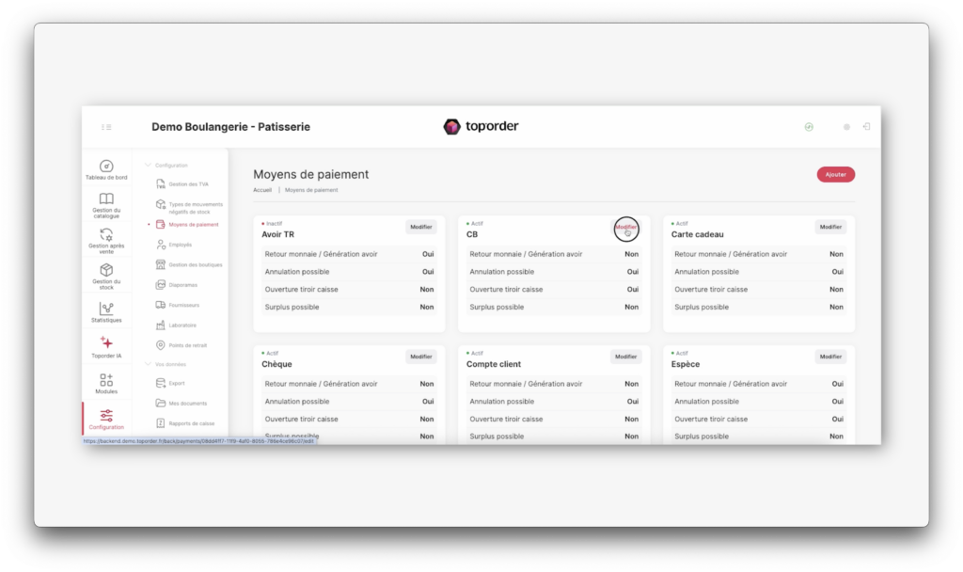Screen dimensions: 963x572
Task: Click the green sync status icon
Action: 809,127
